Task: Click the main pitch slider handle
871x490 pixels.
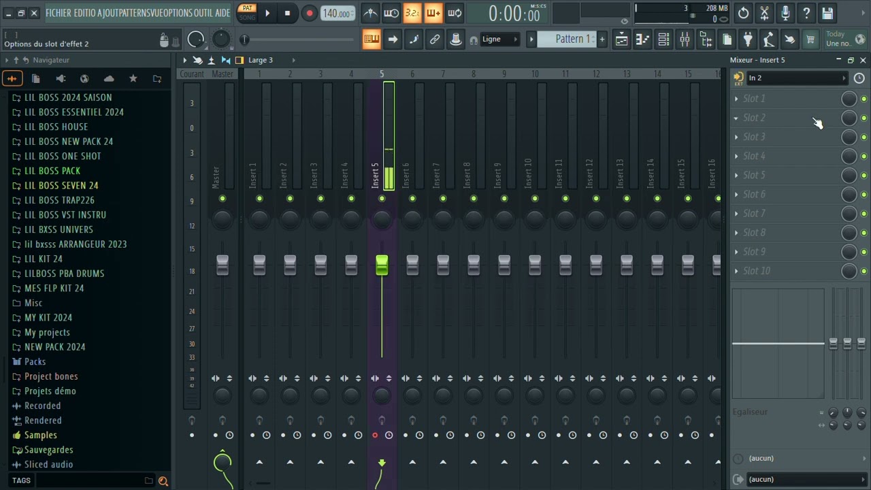Action: 244,39
